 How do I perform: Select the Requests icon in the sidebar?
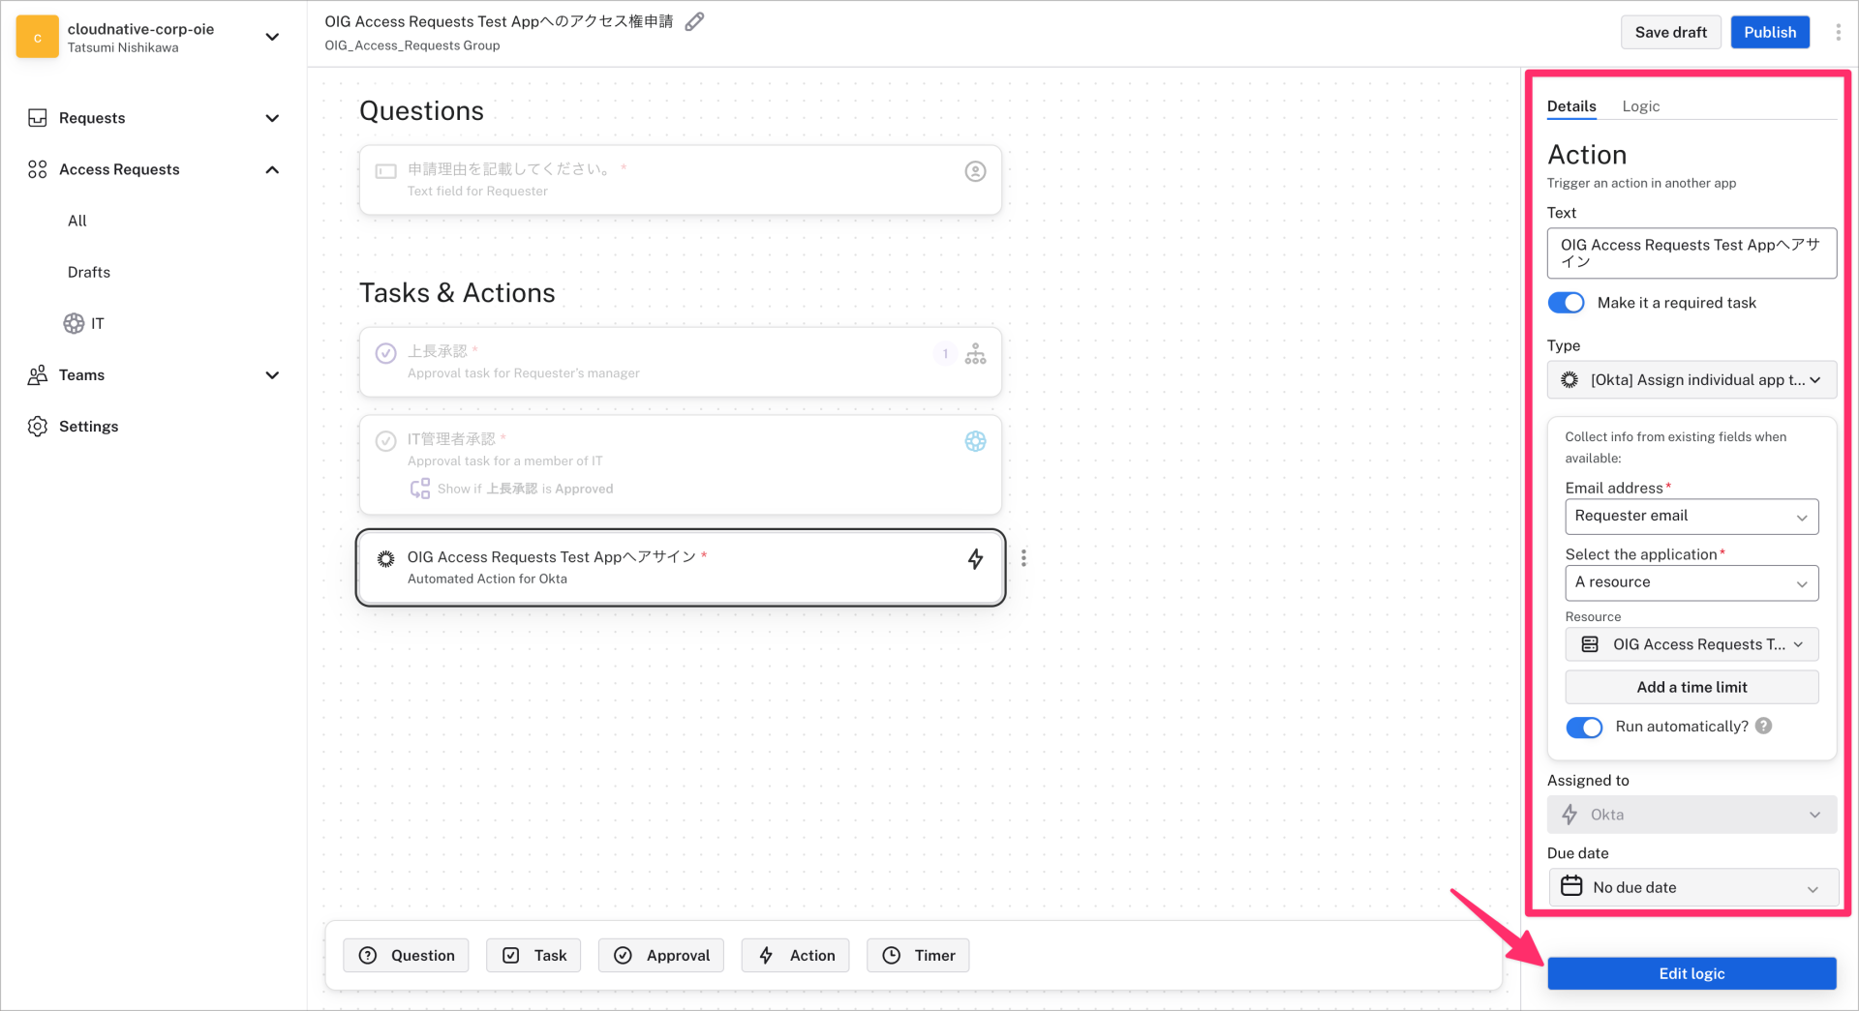tap(38, 118)
